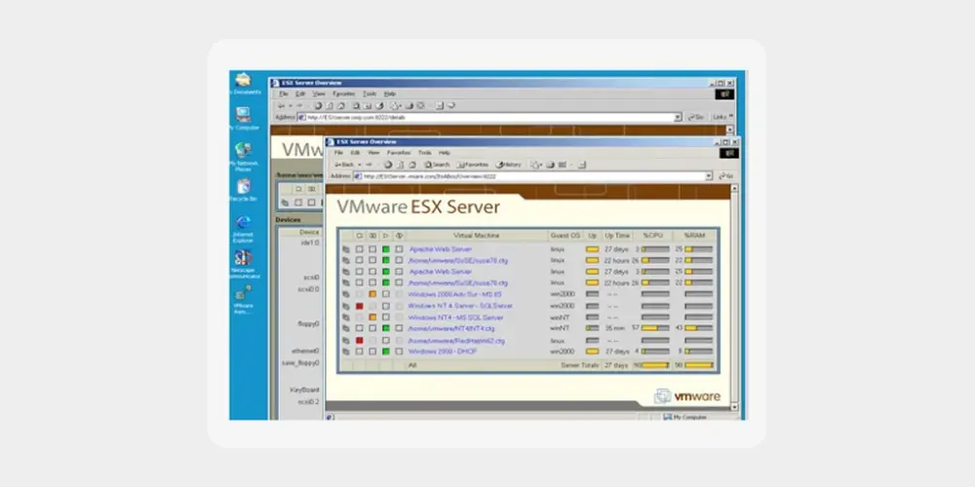Open File menu in back window
This screenshot has height=487, width=975.
click(284, 94)
